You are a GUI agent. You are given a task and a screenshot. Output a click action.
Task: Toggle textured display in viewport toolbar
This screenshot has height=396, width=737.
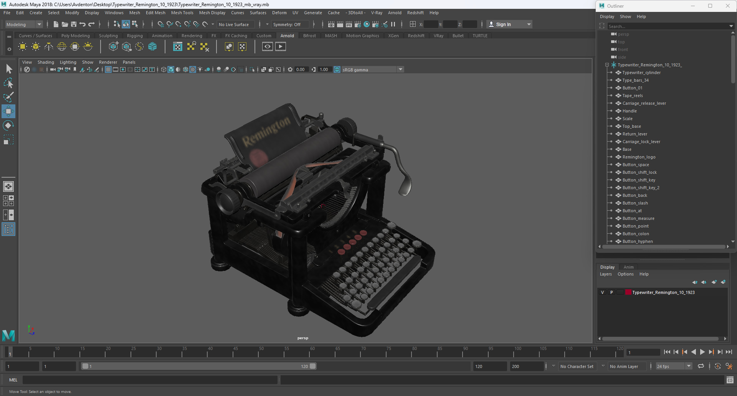(x=193, y=69)
